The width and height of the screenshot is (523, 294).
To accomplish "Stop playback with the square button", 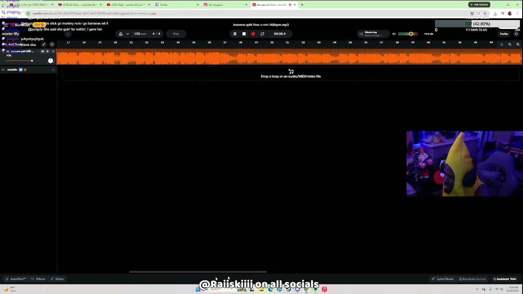I will (x=244, y=34).
